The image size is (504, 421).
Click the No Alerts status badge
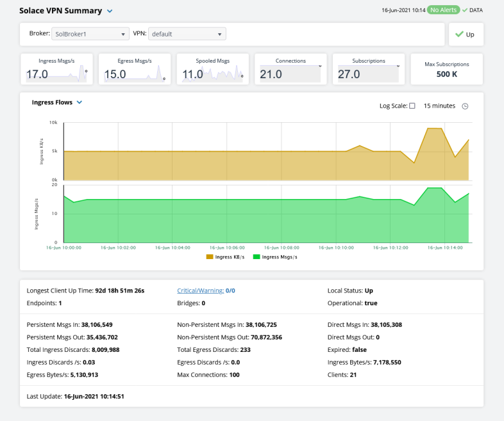[x=443, y=10]
